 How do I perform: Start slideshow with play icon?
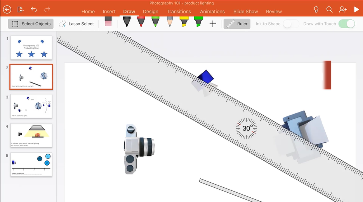(x=356, y=9)
